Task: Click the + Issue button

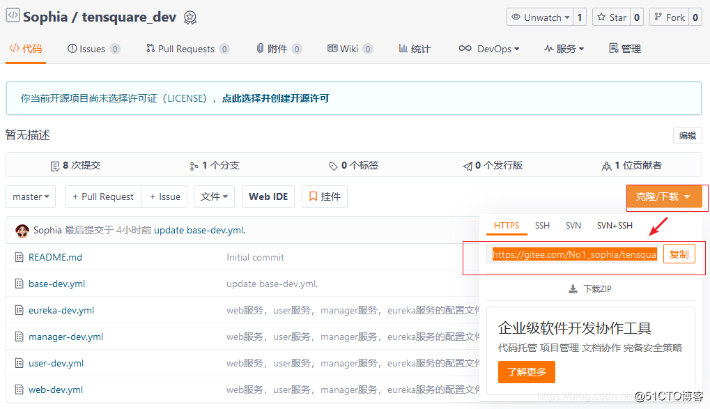Action: coord(164,196)
